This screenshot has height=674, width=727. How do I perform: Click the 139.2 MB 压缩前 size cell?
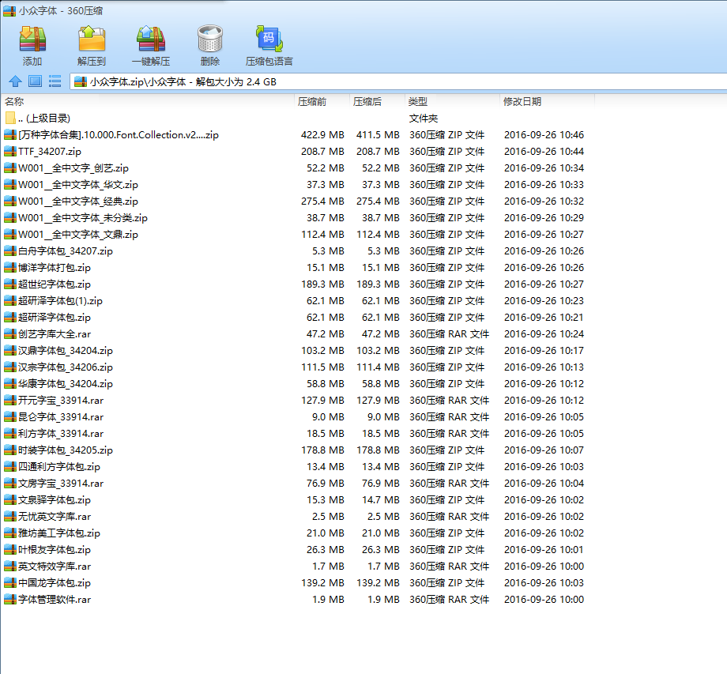click(322, 583)
